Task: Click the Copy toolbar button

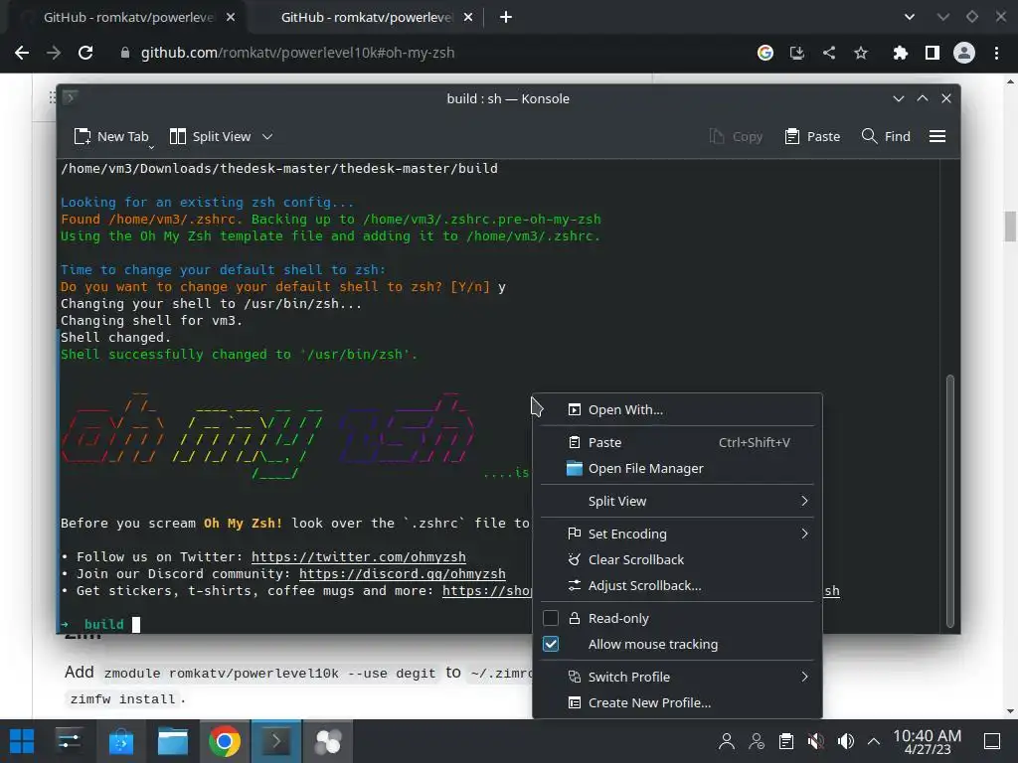Action: click(736, 136)
